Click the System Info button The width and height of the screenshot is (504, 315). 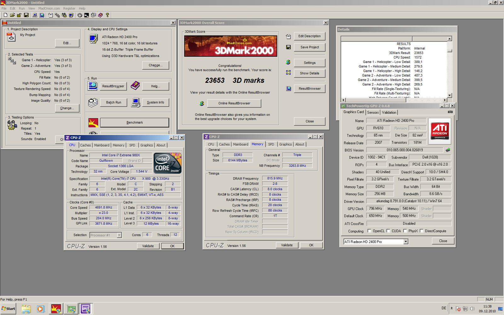[x=155, y=102]
